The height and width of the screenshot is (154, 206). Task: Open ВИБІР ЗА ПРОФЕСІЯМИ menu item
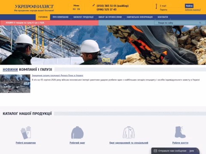(x=110, y=17)
